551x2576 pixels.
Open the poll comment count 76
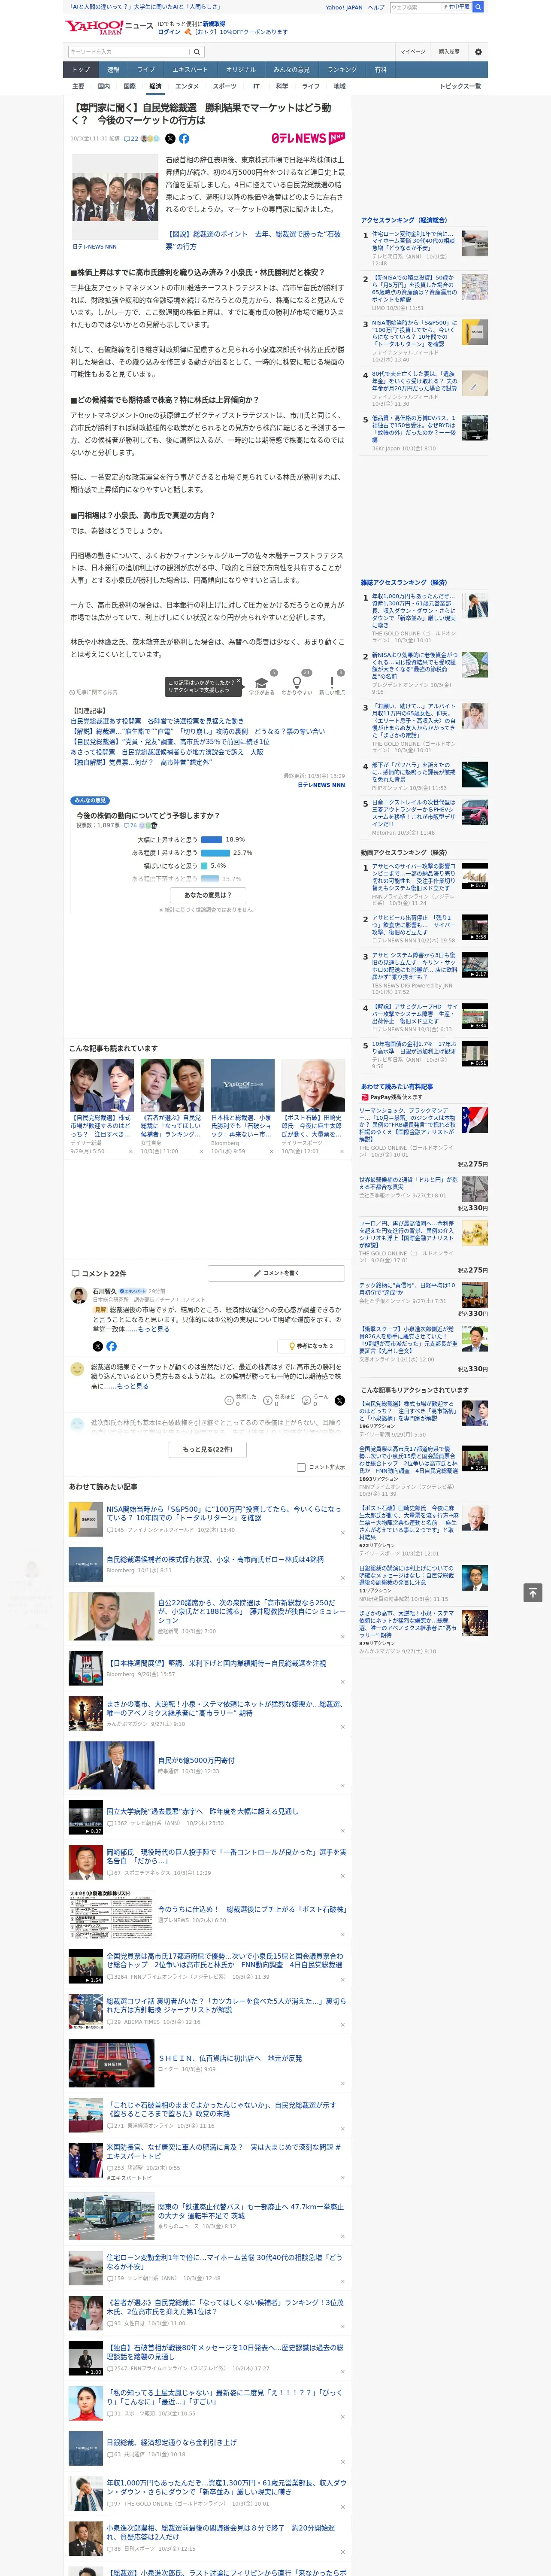pyautogui.click(x=129, y=825)
